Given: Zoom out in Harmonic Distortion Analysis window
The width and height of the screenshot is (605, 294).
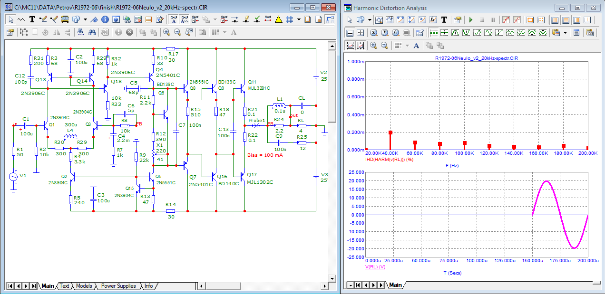Looking at the screenshot, I should 384,46.
